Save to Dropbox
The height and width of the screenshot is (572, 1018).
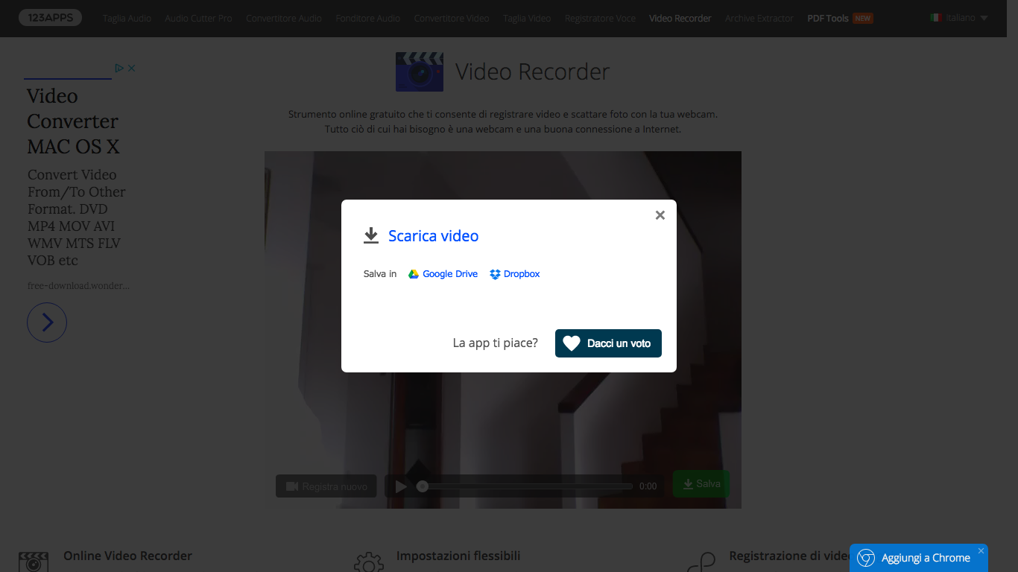pyautogui.click(x=514, y=274)
